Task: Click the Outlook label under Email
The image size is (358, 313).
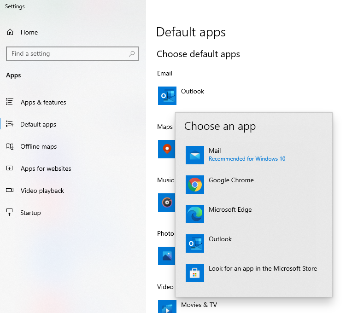Action: click(193, 91)
